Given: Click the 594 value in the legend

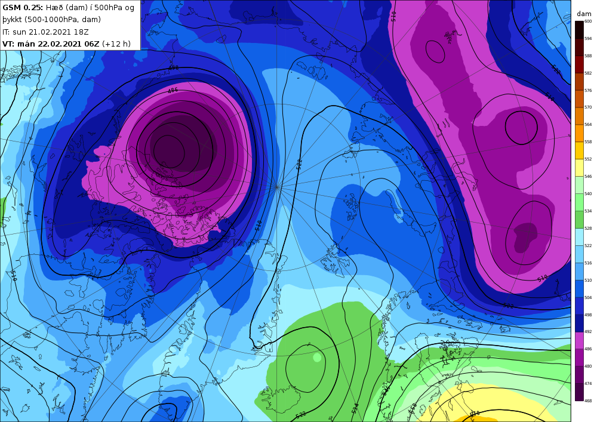Looking at the screenshot, I should (x=588, y=38).
